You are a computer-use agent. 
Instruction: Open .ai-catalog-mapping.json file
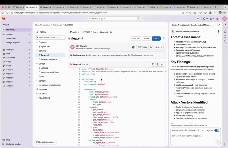(50, 85)
